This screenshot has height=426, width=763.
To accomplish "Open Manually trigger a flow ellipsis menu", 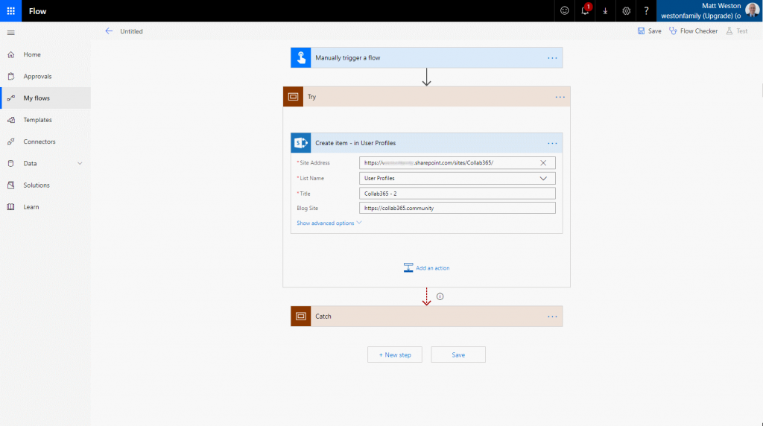I will (552, 58).
